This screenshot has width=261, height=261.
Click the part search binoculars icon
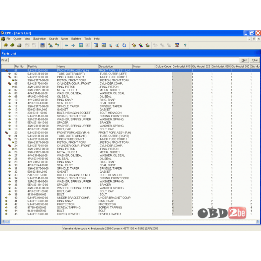50,45
